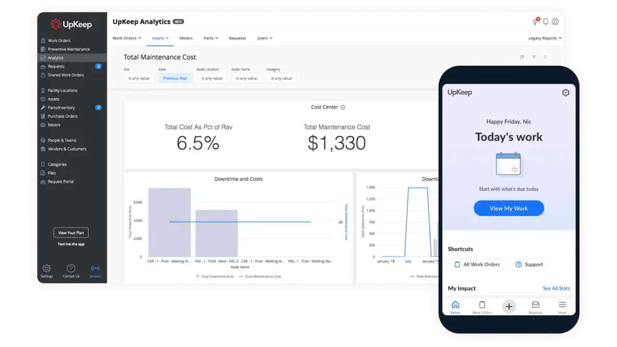This screenshot has width=617, height=347.
Task: Click Parts/Inventory badge showing 4
Action: 98,107
